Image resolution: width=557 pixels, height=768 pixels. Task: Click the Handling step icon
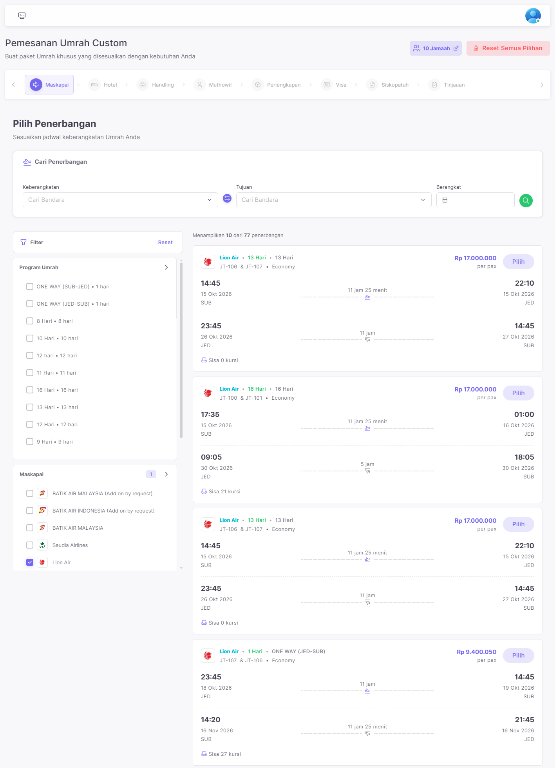tap(143, 85)
